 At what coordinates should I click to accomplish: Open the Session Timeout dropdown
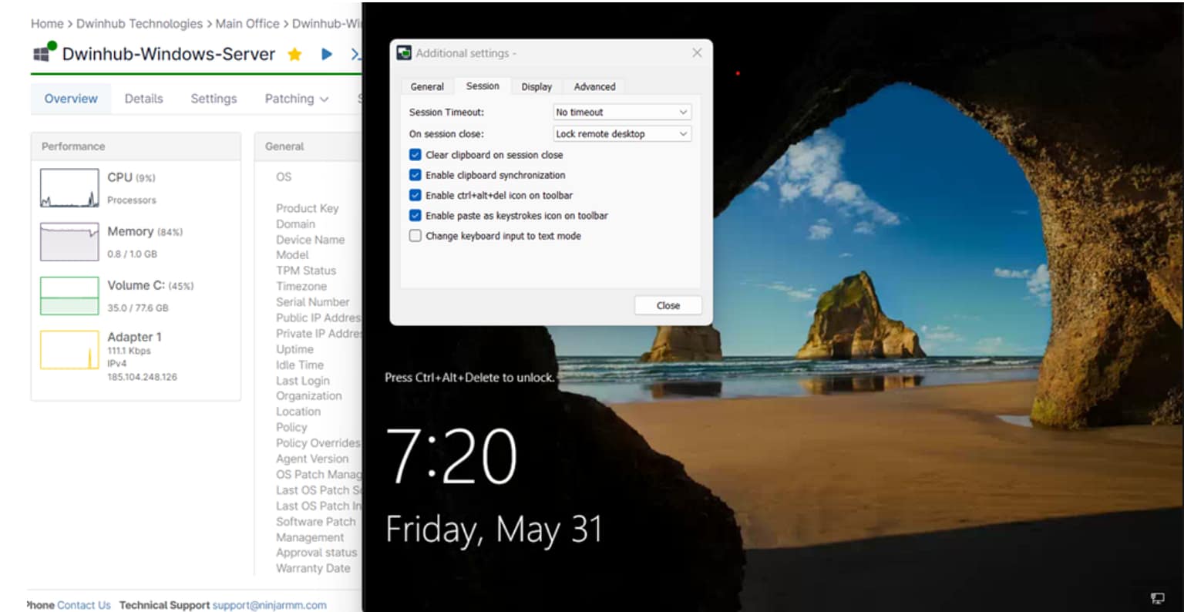[x=622, y=113]
